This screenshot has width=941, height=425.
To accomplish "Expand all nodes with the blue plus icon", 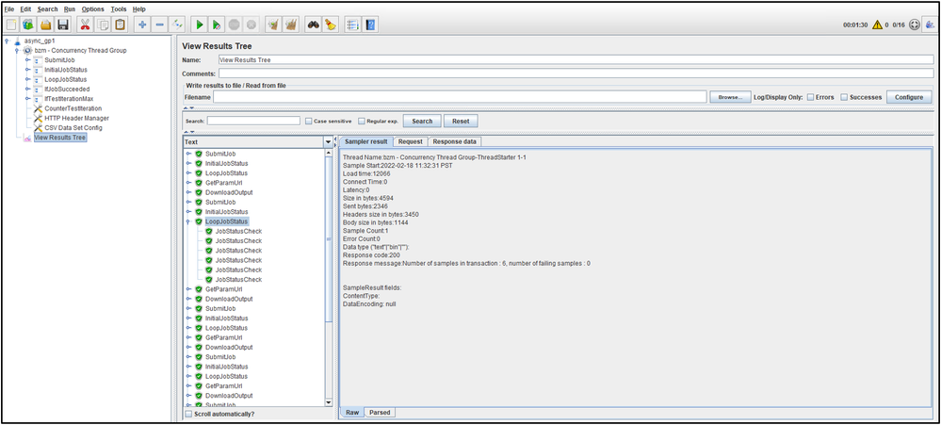I will click(x=142, y=25).
